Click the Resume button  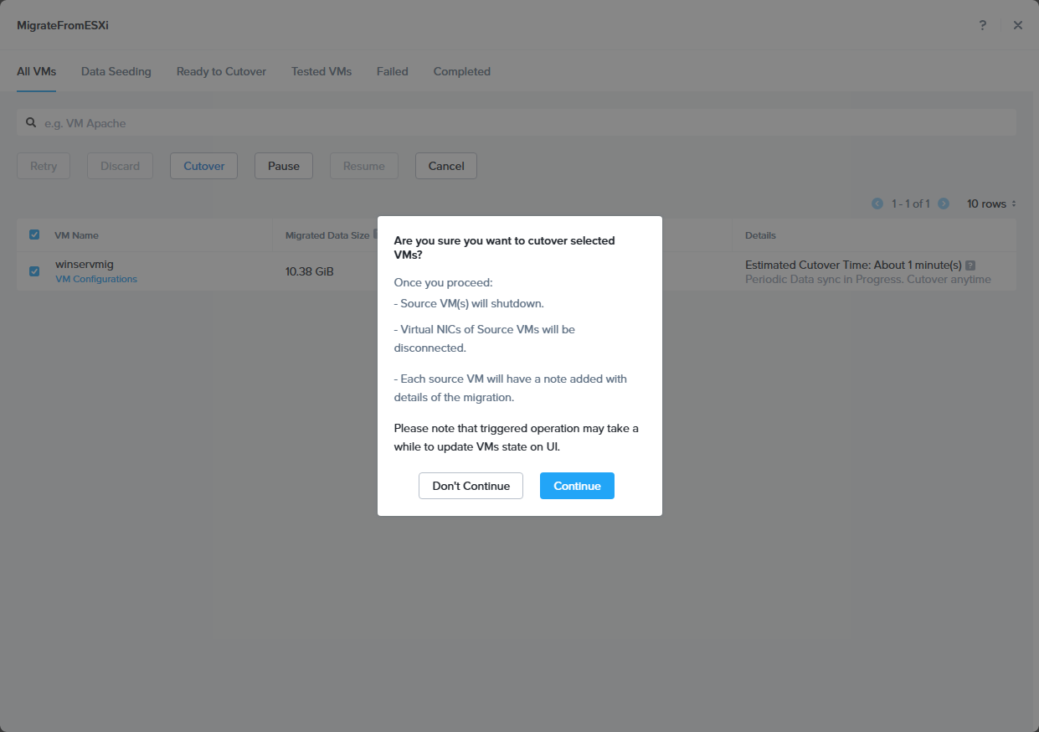click(x=364, y=166)
